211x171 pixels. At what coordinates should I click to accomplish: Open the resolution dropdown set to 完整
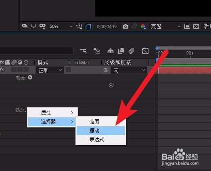(x=165, y=26)
